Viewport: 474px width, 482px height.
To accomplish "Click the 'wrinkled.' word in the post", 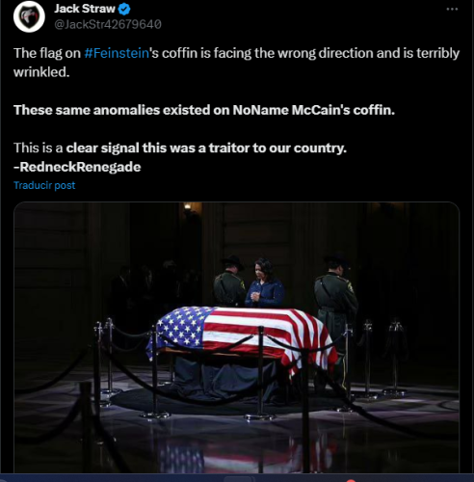I will point(41,72).
